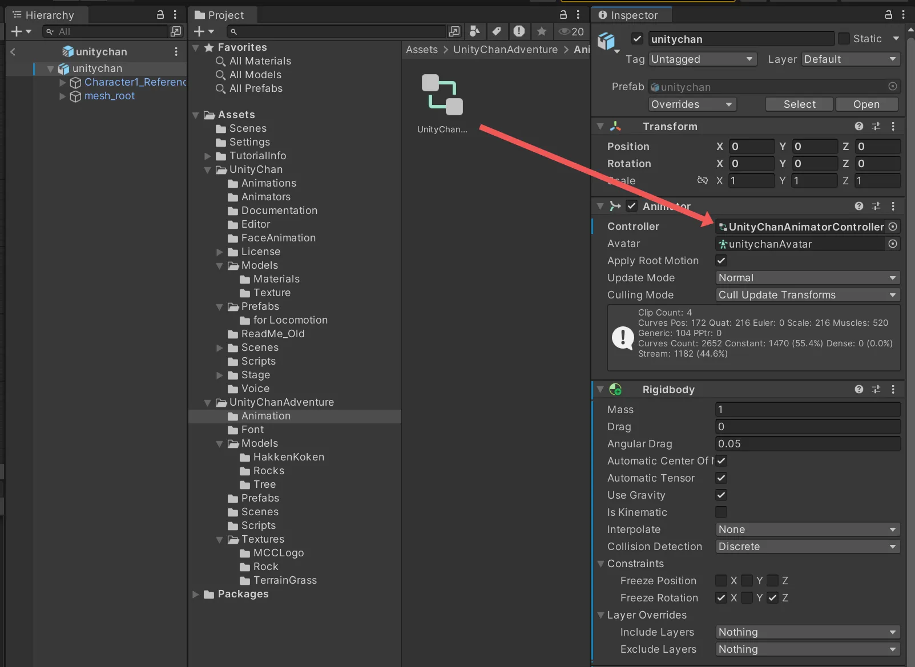Open Transform component help icon

[x=858, y=126]
